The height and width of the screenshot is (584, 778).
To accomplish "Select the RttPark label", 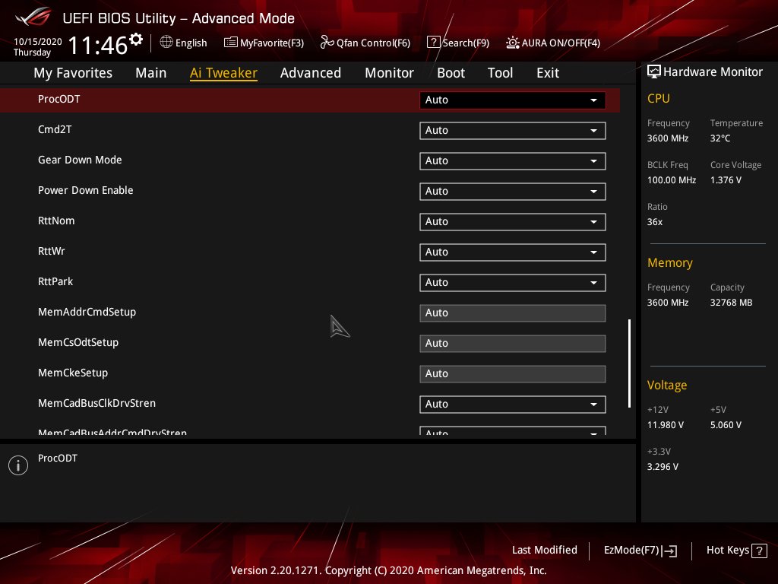I will tap(55, 281).
